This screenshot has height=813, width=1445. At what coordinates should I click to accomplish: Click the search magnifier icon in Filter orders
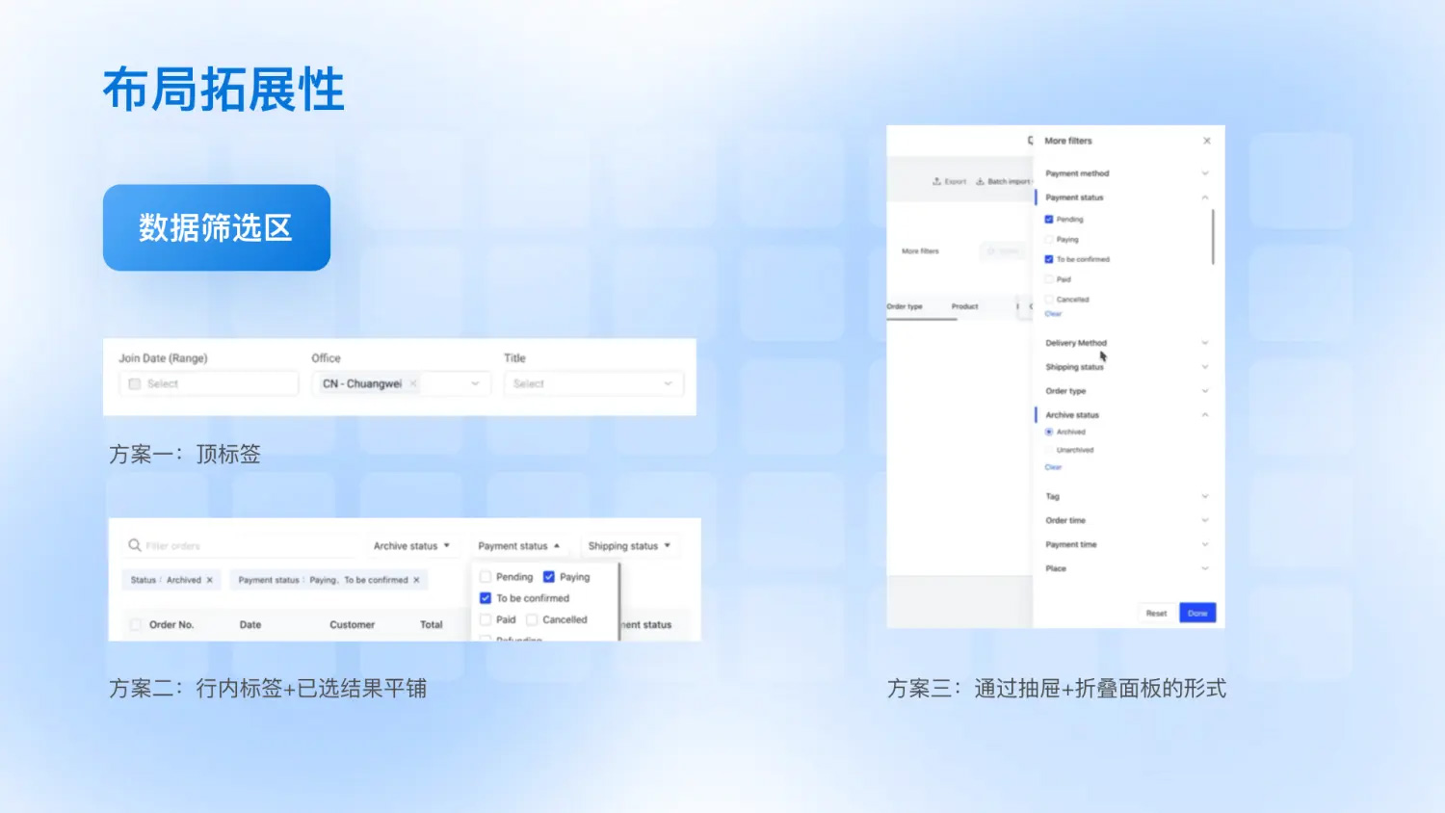(x=135, y=545)
